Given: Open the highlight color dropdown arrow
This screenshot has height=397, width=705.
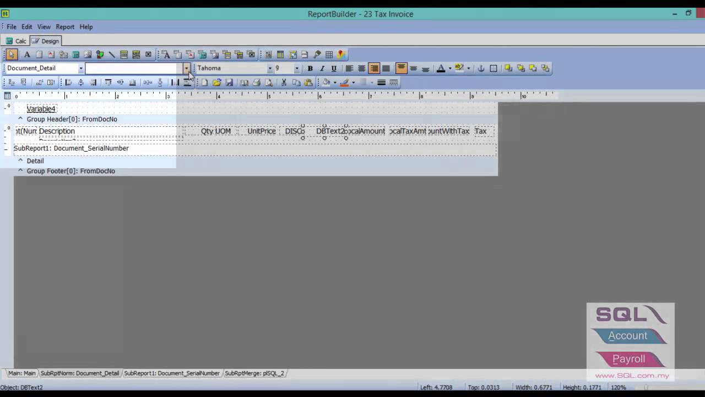Looking at the screenshot, I should [469, 68].
